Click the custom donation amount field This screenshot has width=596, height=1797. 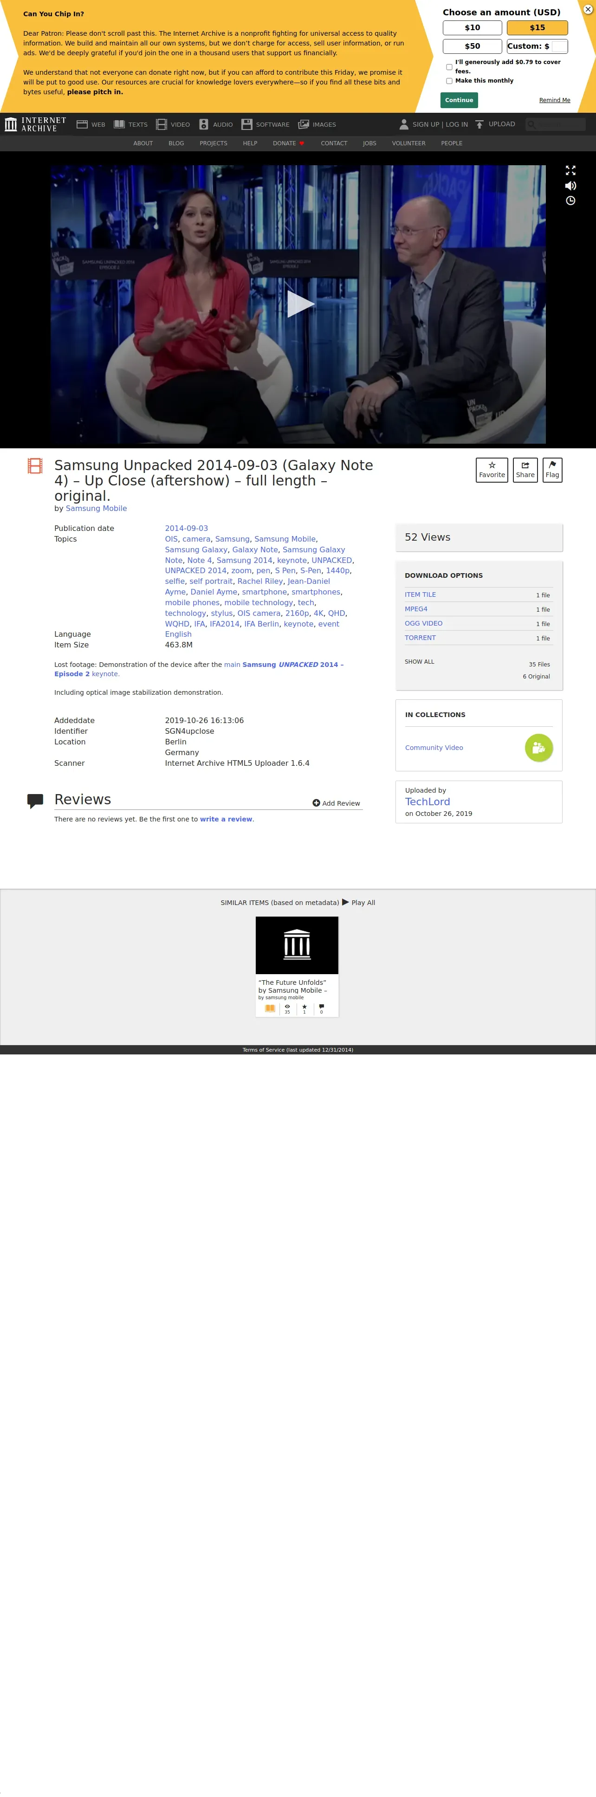pyautogui.click(x=559, y=47)
